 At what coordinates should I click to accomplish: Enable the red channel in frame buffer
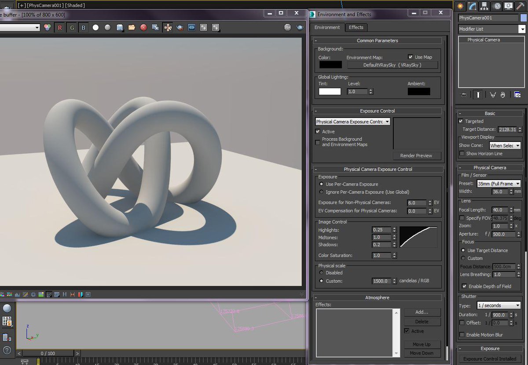pyautogui.click(x=60, y=28)
